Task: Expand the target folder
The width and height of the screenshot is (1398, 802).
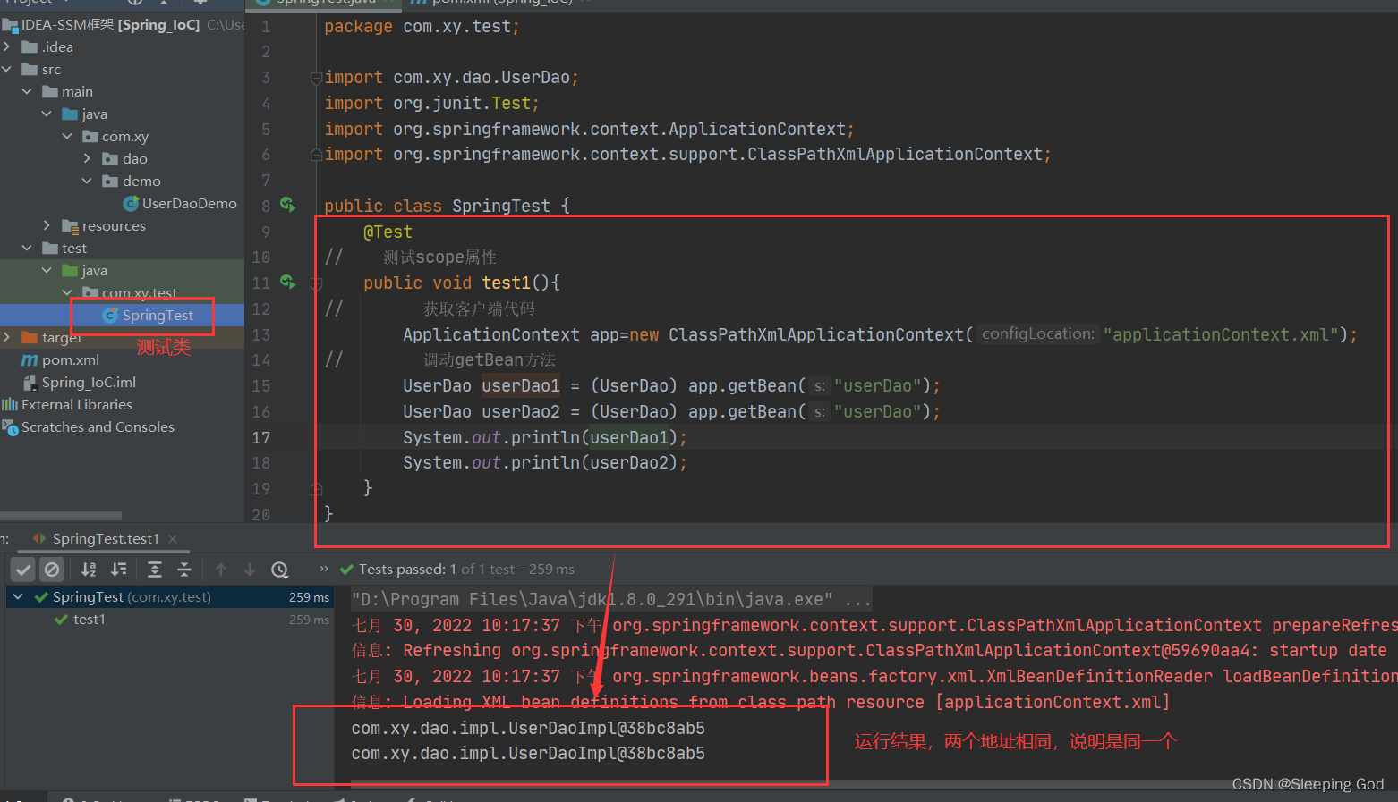Action: pos(7,337)
